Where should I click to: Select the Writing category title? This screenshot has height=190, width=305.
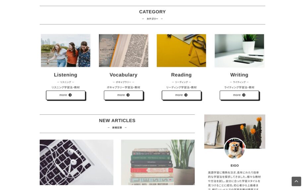pos(239,75)
